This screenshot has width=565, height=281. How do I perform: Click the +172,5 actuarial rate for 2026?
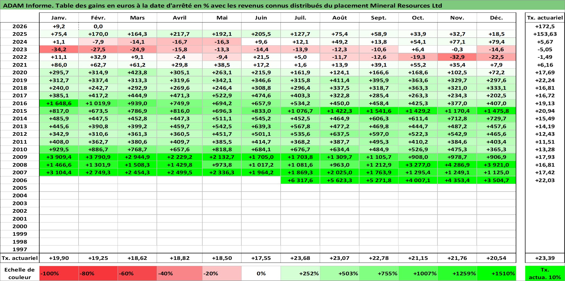click(545, 26)
